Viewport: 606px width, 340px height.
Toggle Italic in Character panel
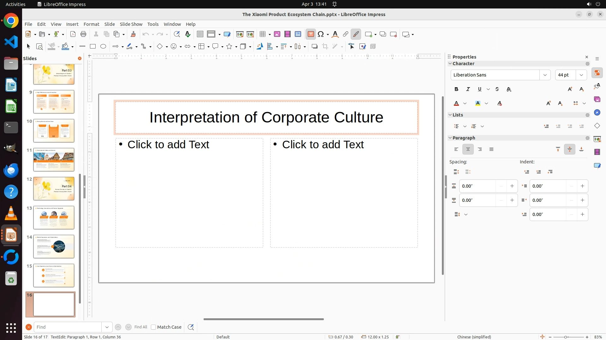click(x=468, y=89)
